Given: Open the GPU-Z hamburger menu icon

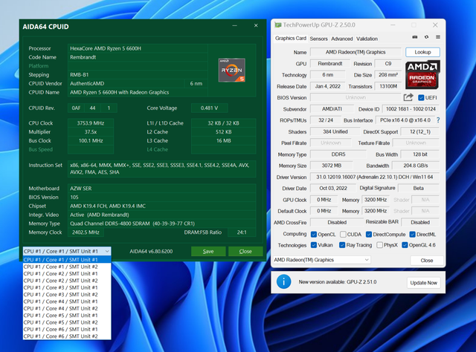Looking at the screenshot, I should tap(438, 37).
